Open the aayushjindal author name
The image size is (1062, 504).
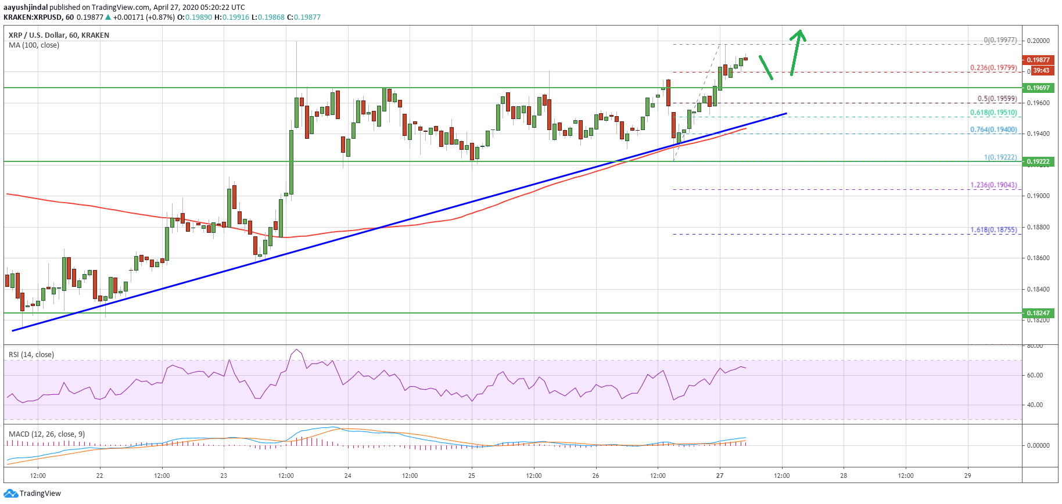click(x=26, y=8)
